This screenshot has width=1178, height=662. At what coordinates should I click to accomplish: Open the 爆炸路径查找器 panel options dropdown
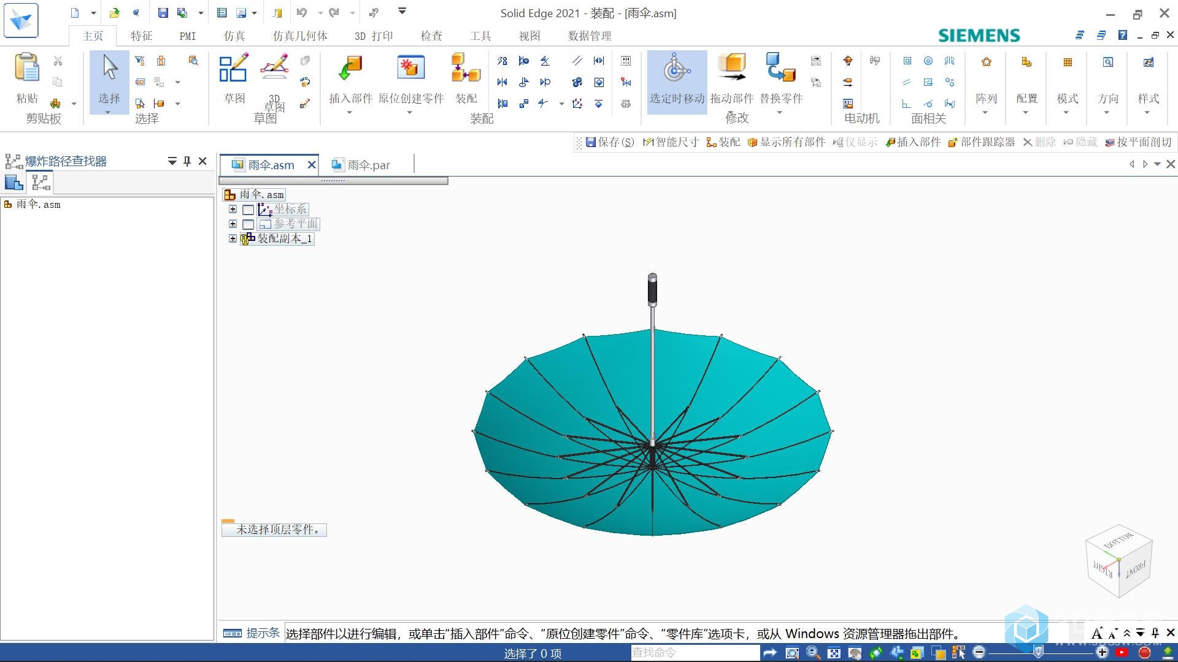(172, 161)
